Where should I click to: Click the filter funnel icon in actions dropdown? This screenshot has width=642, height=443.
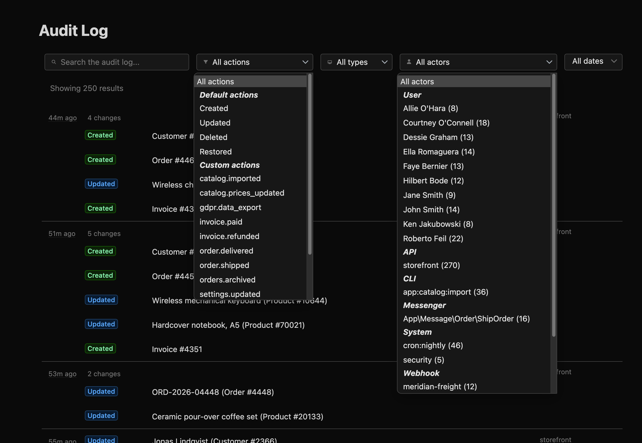point(206,62)
